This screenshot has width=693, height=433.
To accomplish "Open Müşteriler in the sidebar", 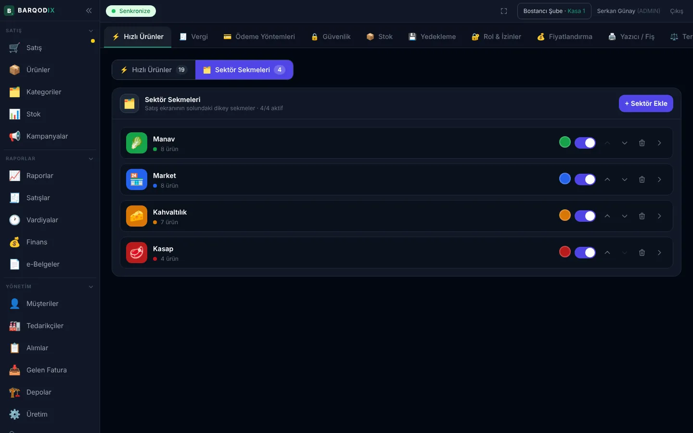I will 50,304.
